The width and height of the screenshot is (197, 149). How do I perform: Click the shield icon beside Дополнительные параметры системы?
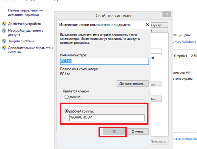(4, 48)
